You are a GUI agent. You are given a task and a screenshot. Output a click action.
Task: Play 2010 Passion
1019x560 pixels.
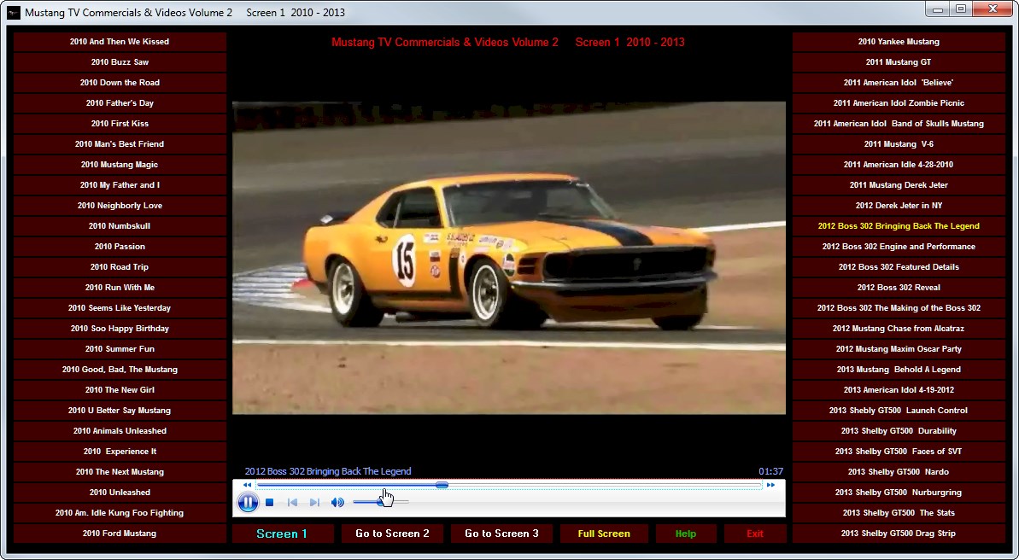click(x=120, y=246)
